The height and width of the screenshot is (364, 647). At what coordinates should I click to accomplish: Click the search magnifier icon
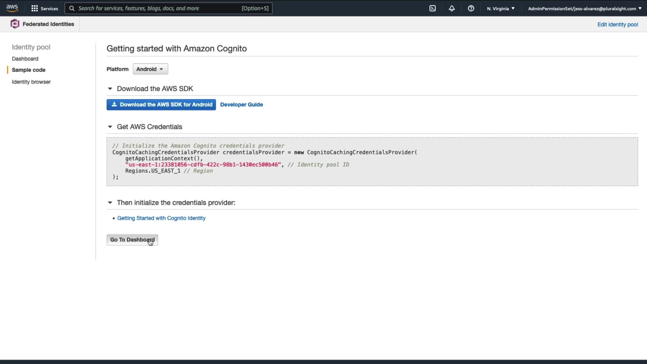point(72,8)
